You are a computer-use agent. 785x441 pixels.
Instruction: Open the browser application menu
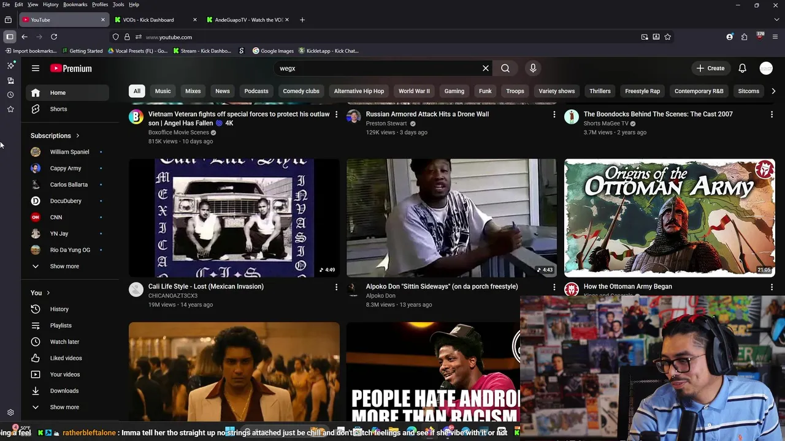(x=775, y=37)
